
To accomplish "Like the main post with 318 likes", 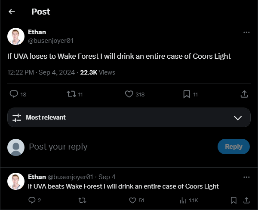I will click(129, 94).
